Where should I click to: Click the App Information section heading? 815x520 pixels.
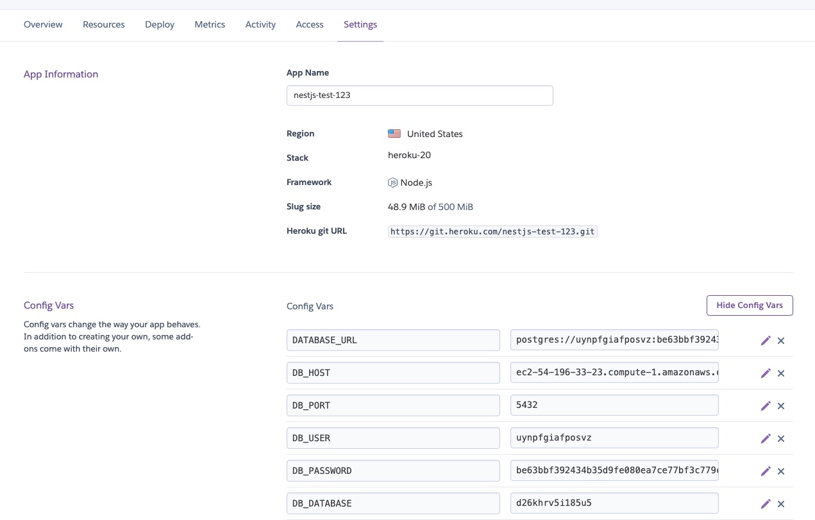click(x=61, y=74)
